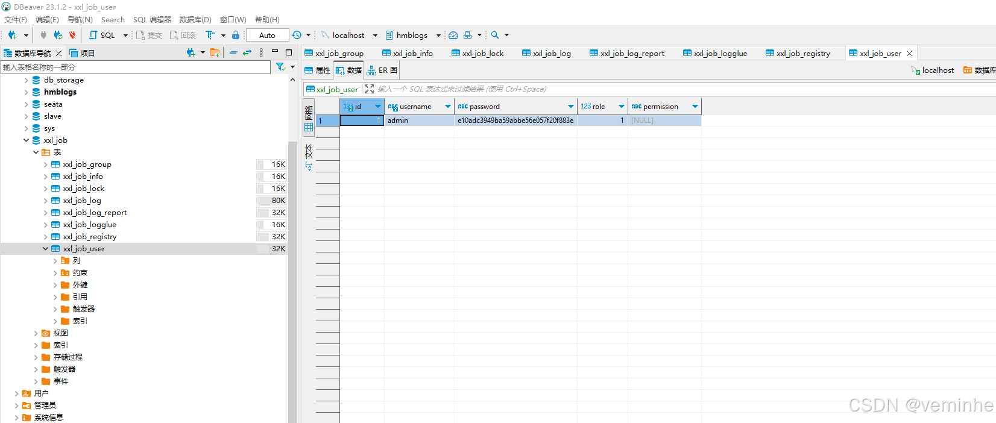Select xxl_job_registry in navigator tree

point(90,237)
